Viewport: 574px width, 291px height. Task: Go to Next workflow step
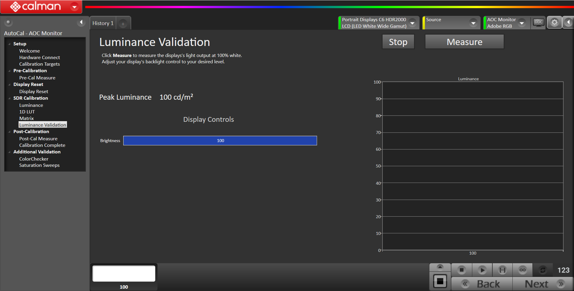(x=543, y=284)
